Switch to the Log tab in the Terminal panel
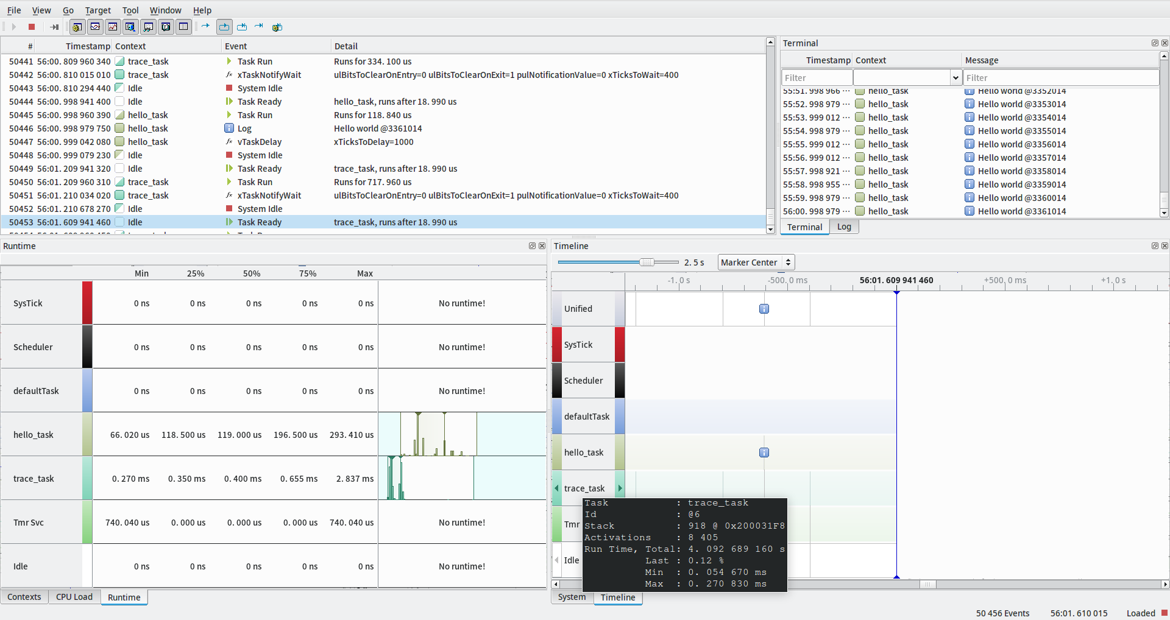1170x620 pixels. [845, 227]
